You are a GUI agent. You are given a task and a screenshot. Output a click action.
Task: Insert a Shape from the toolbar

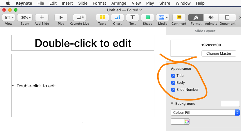coord(148,17)
